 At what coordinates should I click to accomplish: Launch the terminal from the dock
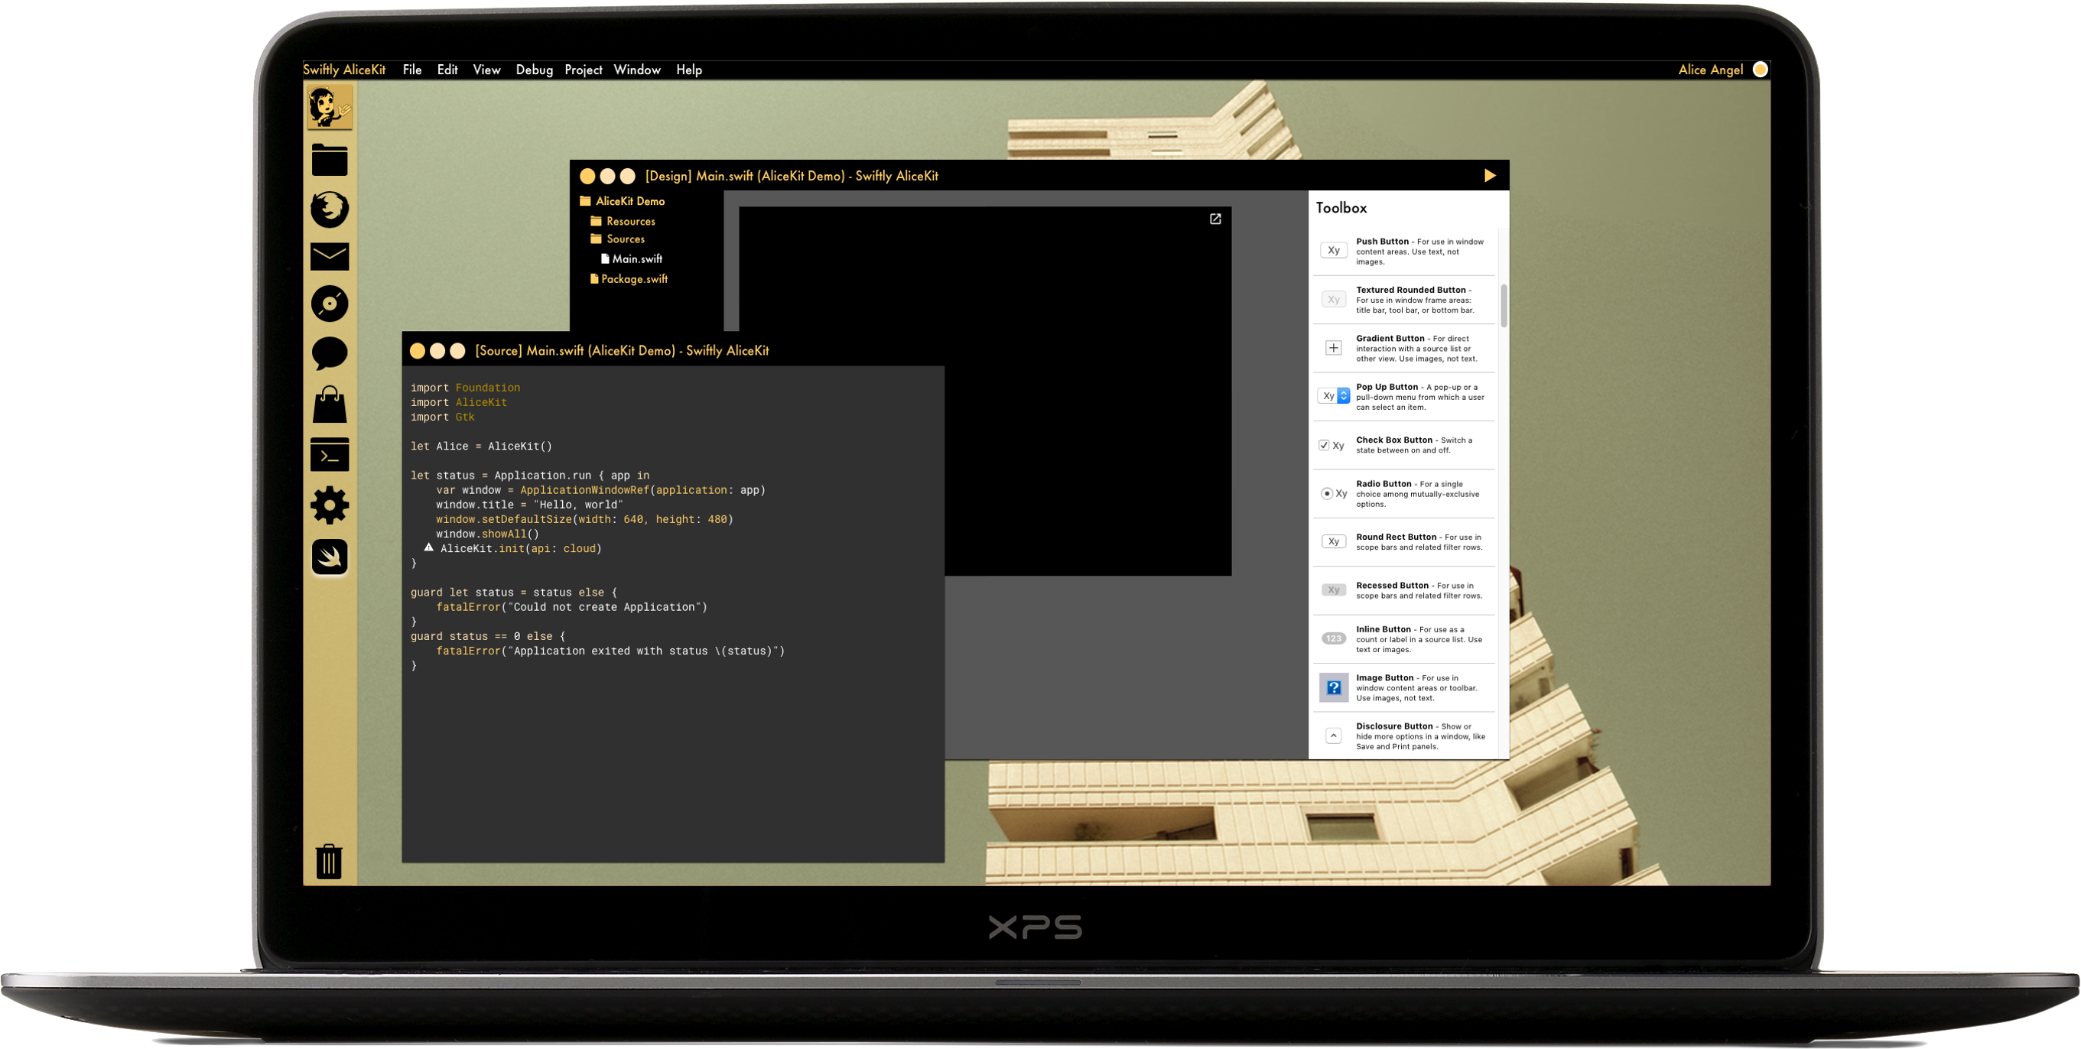(x=330, y=456)
